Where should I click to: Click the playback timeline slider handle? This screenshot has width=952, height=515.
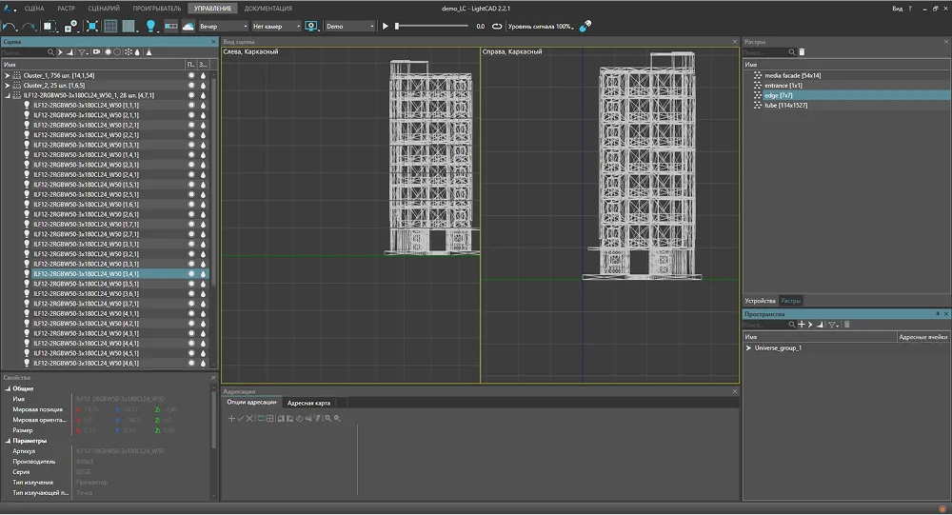398,27
